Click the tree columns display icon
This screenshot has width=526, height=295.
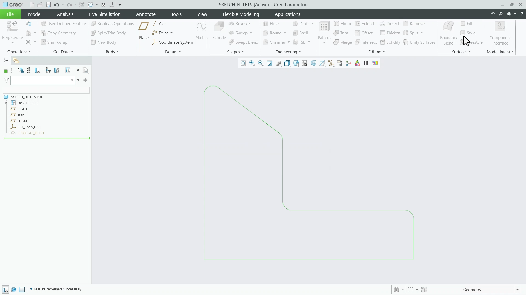[37, 70]
